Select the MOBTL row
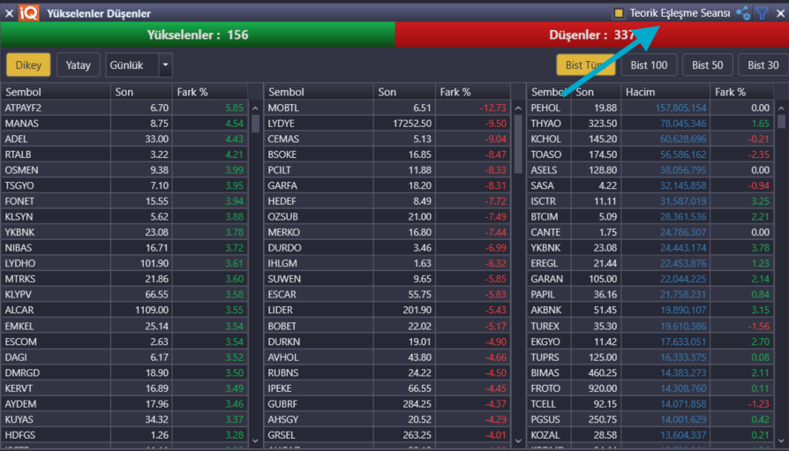Viewport: 789px width, 451px height. 387,108
